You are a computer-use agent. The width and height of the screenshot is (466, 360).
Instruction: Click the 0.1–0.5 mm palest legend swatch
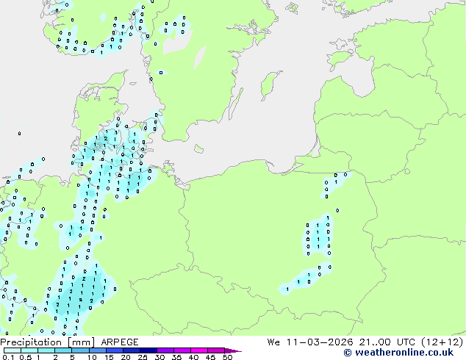(x=12, y=350)
